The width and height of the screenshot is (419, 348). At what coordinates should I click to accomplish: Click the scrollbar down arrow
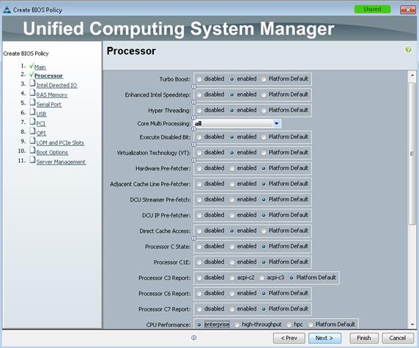tap(412, 325)
